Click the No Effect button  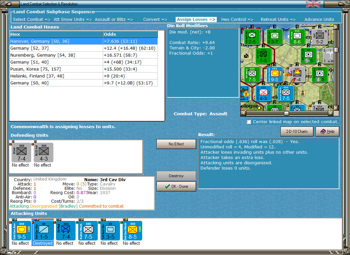pos(176,144)
